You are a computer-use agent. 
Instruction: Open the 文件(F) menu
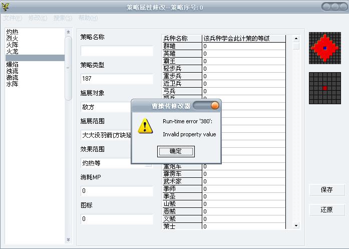point(13,18)
